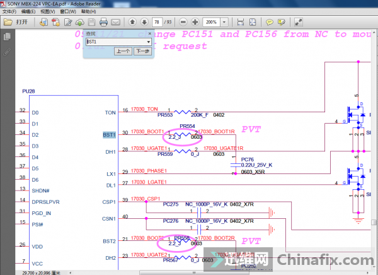Screen dimensions: 378x275
Task: Click the 200K_F resistor value
Action: (x=200, y=115)
